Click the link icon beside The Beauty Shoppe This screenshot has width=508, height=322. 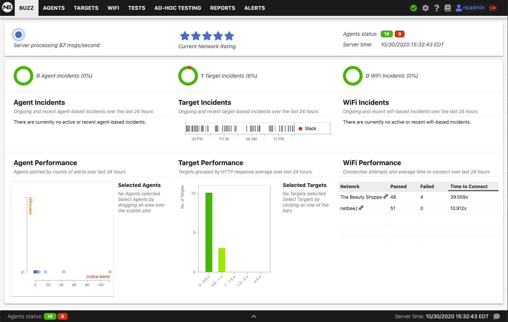[386, 196]
